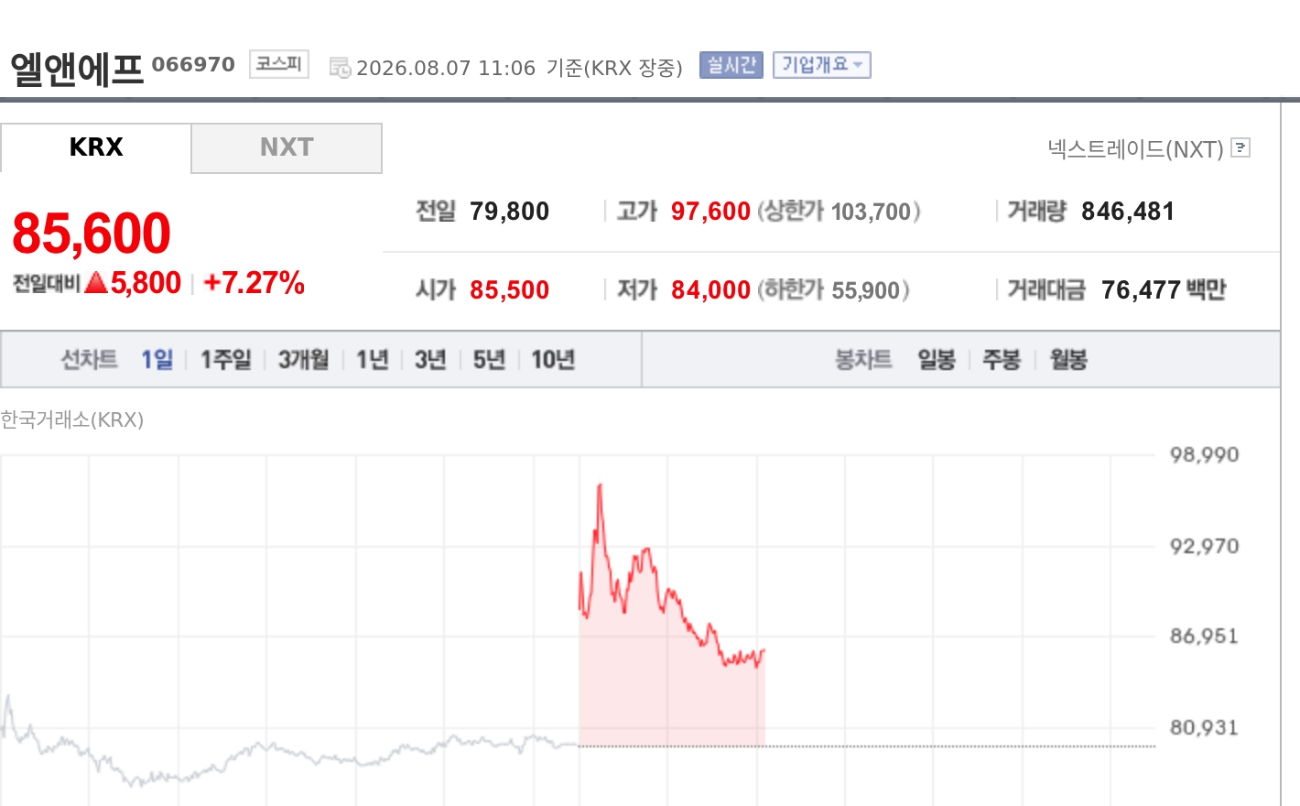Open the 일봉 daily candle chart

(937, 359)
